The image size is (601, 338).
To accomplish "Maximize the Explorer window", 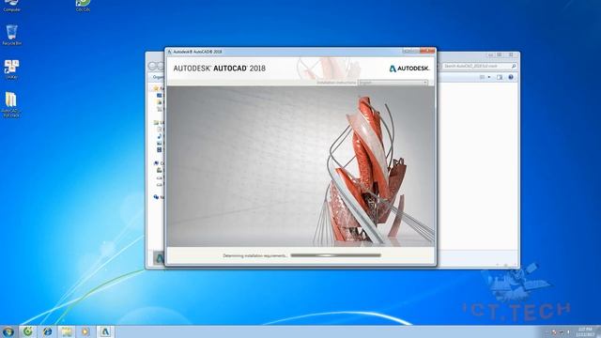I will point(500,55).
